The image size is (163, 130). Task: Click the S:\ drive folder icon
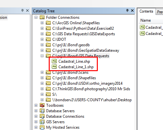[x=48, y=94]
